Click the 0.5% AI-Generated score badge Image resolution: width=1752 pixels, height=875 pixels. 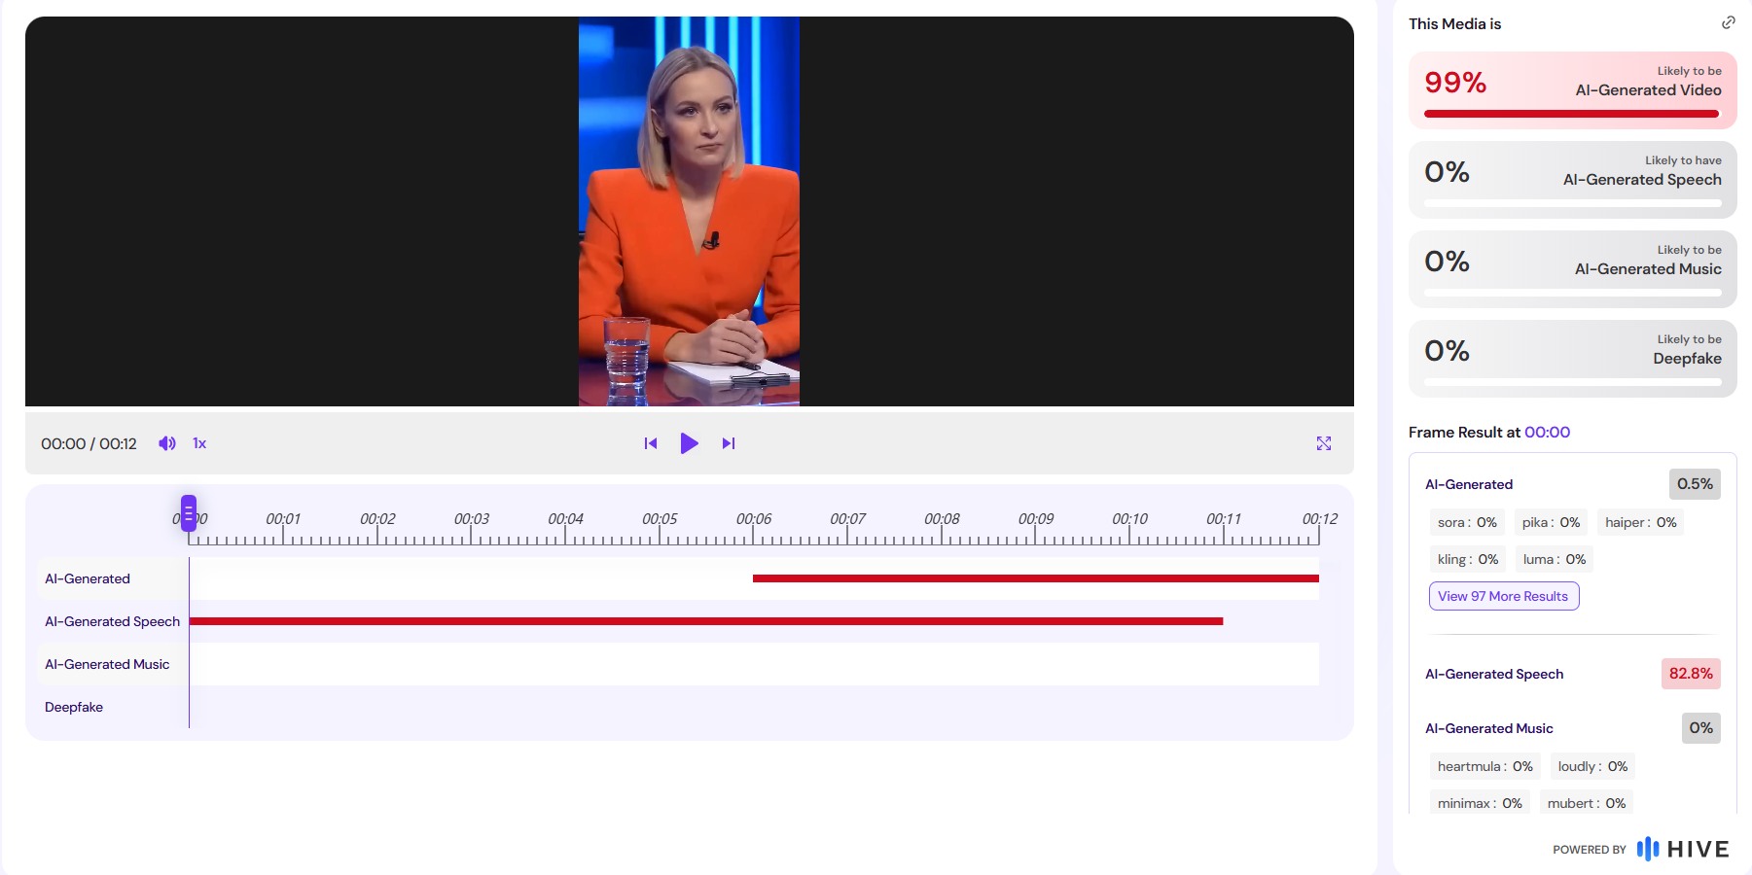1695,484
